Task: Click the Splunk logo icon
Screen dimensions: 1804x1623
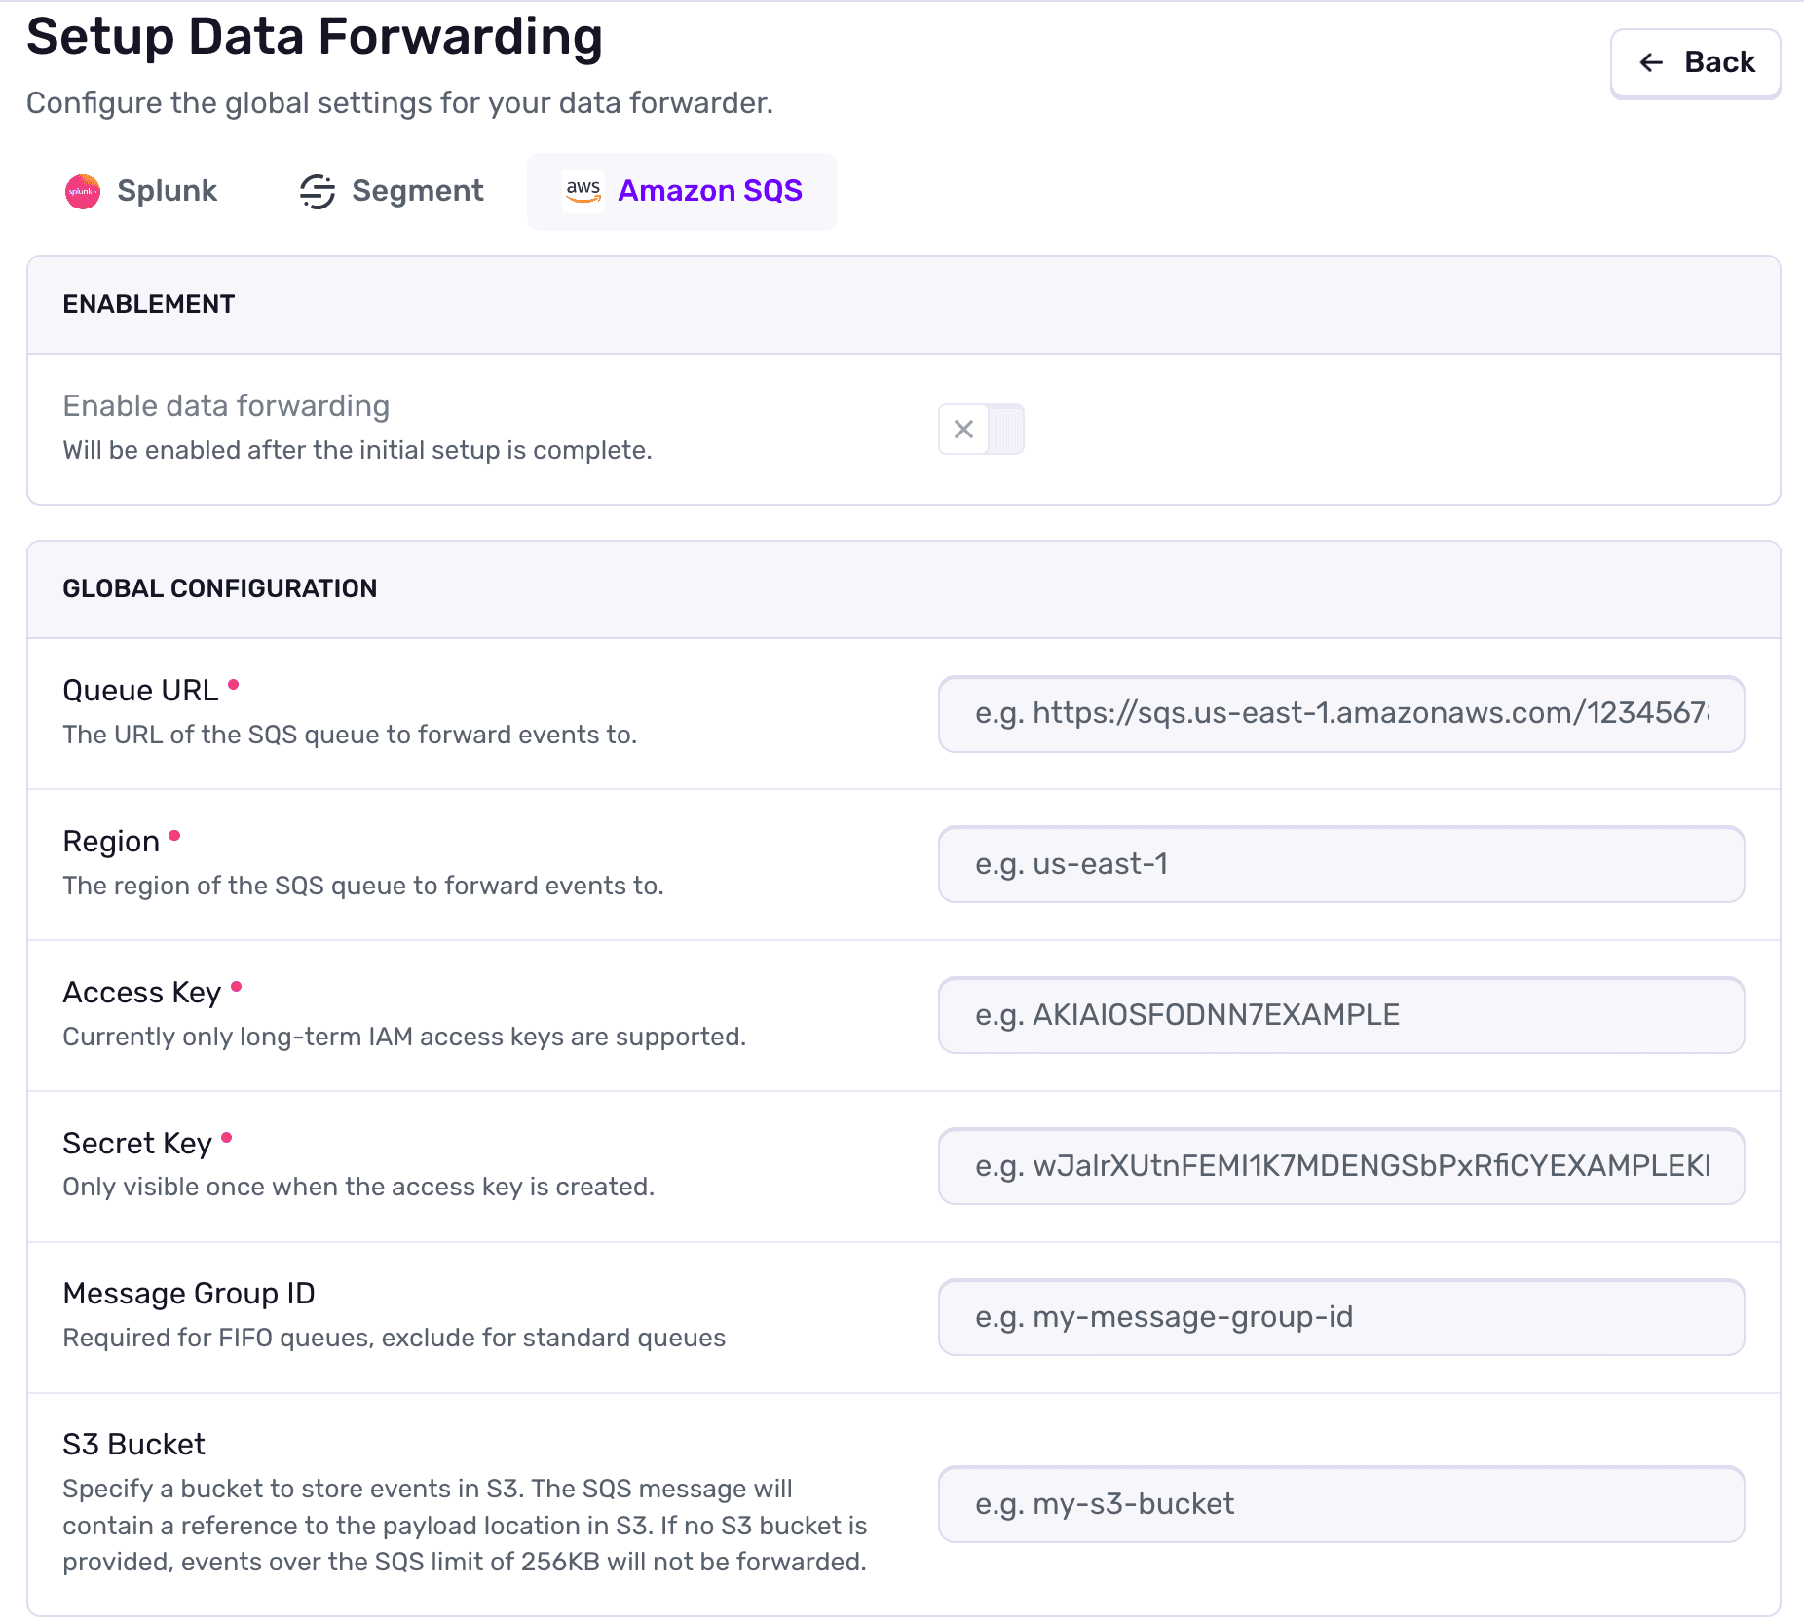Action: point(83,191)
